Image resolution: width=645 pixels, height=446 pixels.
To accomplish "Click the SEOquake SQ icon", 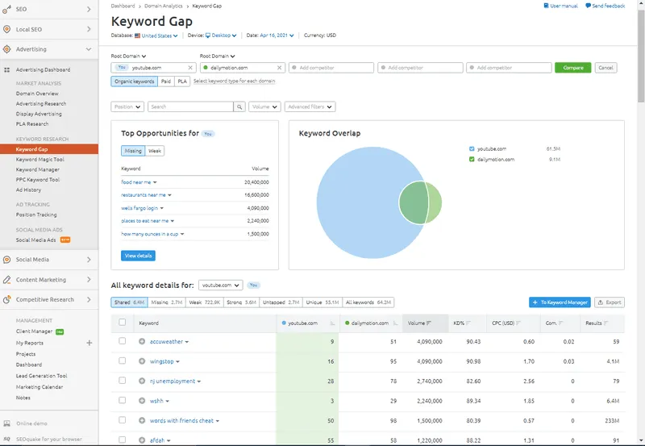I will click(x=6, y=439).
